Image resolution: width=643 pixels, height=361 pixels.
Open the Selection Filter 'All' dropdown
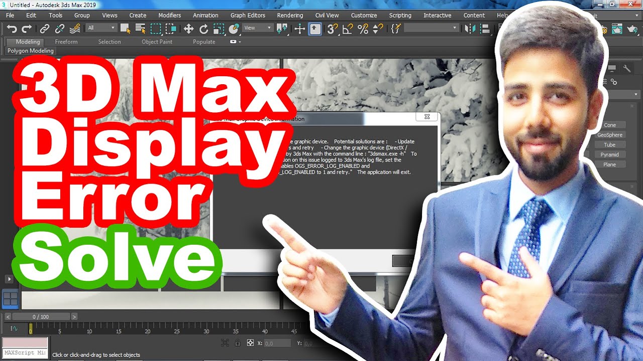pos(101,28)
